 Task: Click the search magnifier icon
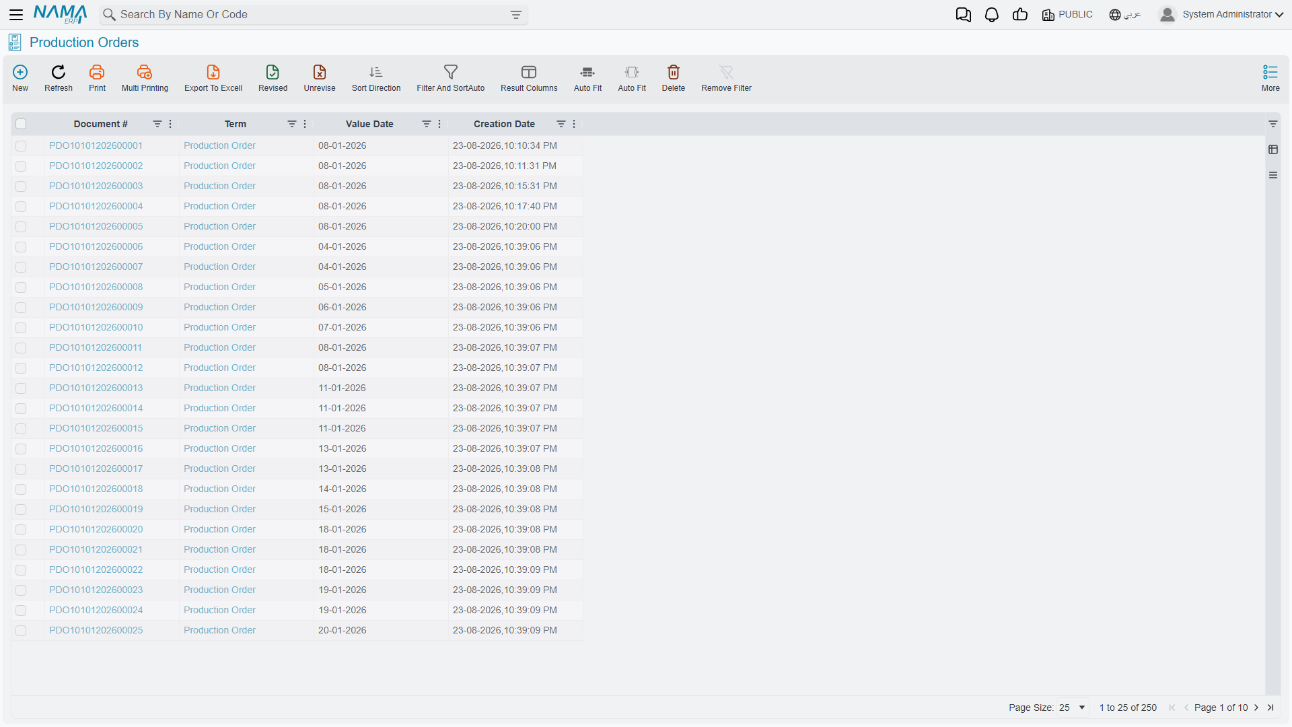point(109,15)
